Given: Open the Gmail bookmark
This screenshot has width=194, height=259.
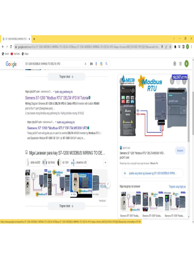Looking at the screenshot, I should click(5, 54).
